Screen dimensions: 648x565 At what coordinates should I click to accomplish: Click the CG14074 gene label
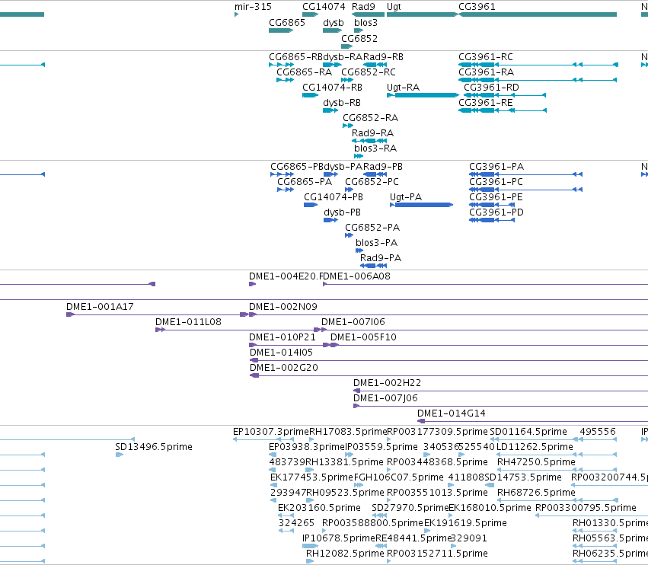(x=324, y=7)
